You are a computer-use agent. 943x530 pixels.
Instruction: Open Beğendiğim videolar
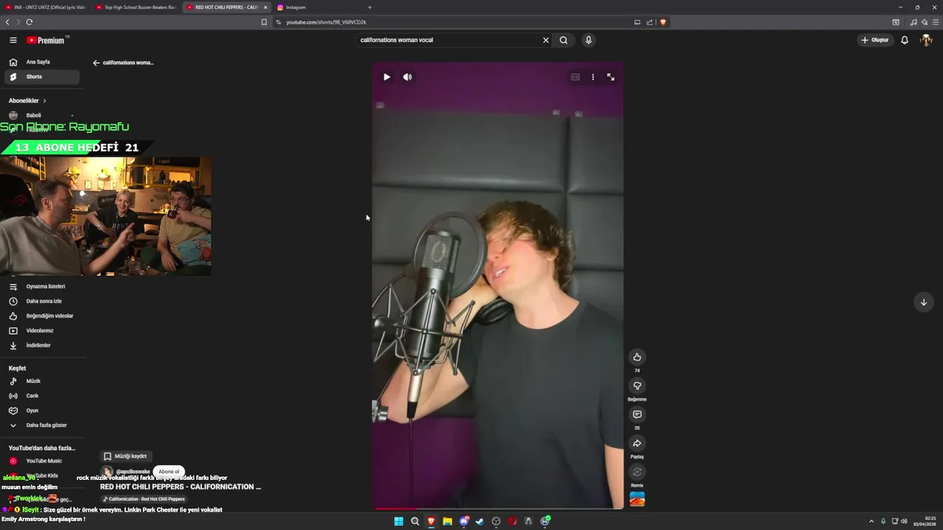point(41,316)
